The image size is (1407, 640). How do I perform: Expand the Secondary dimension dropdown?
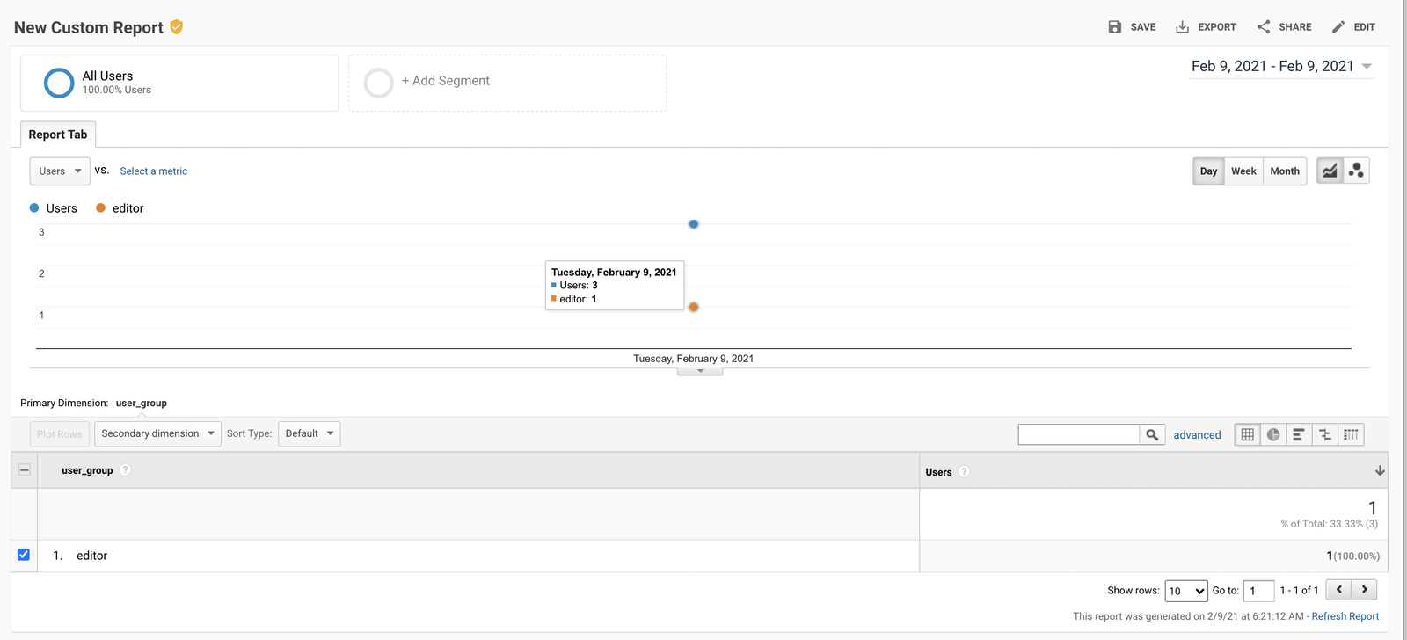click(157, 433)
